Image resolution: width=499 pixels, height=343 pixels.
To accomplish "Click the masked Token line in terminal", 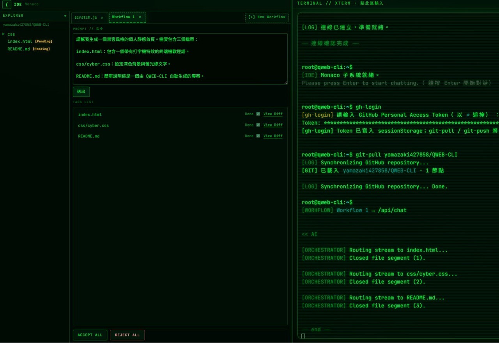I will pos(400,123).
